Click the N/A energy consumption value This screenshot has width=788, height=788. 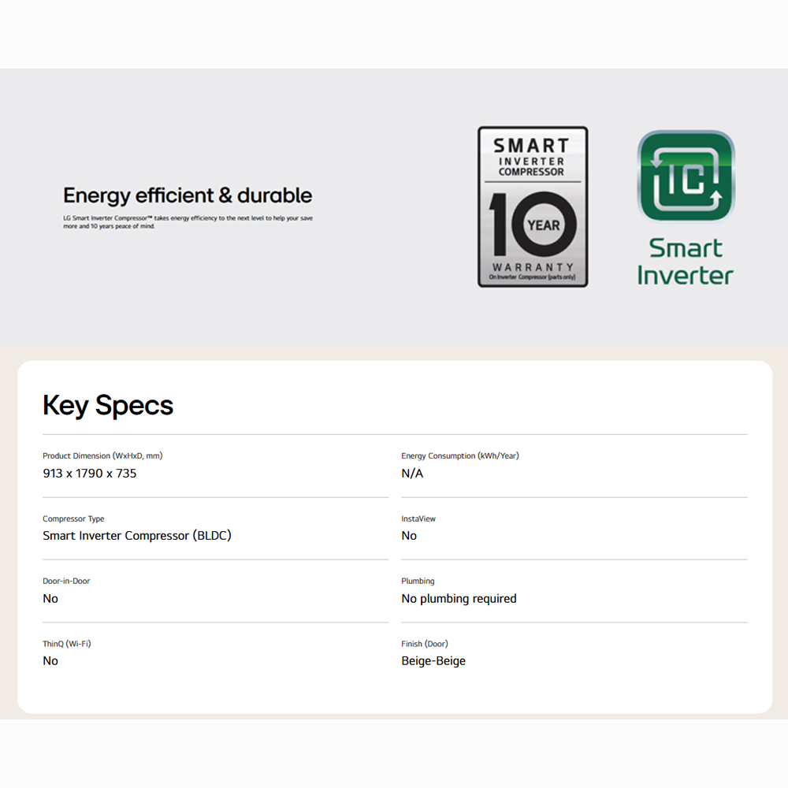coord(412,474)
